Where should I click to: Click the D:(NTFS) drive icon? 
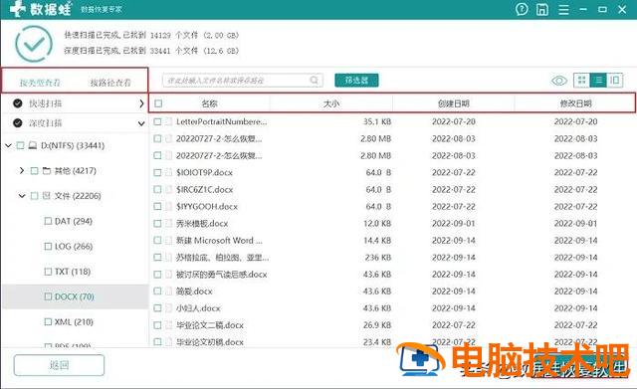33,145
